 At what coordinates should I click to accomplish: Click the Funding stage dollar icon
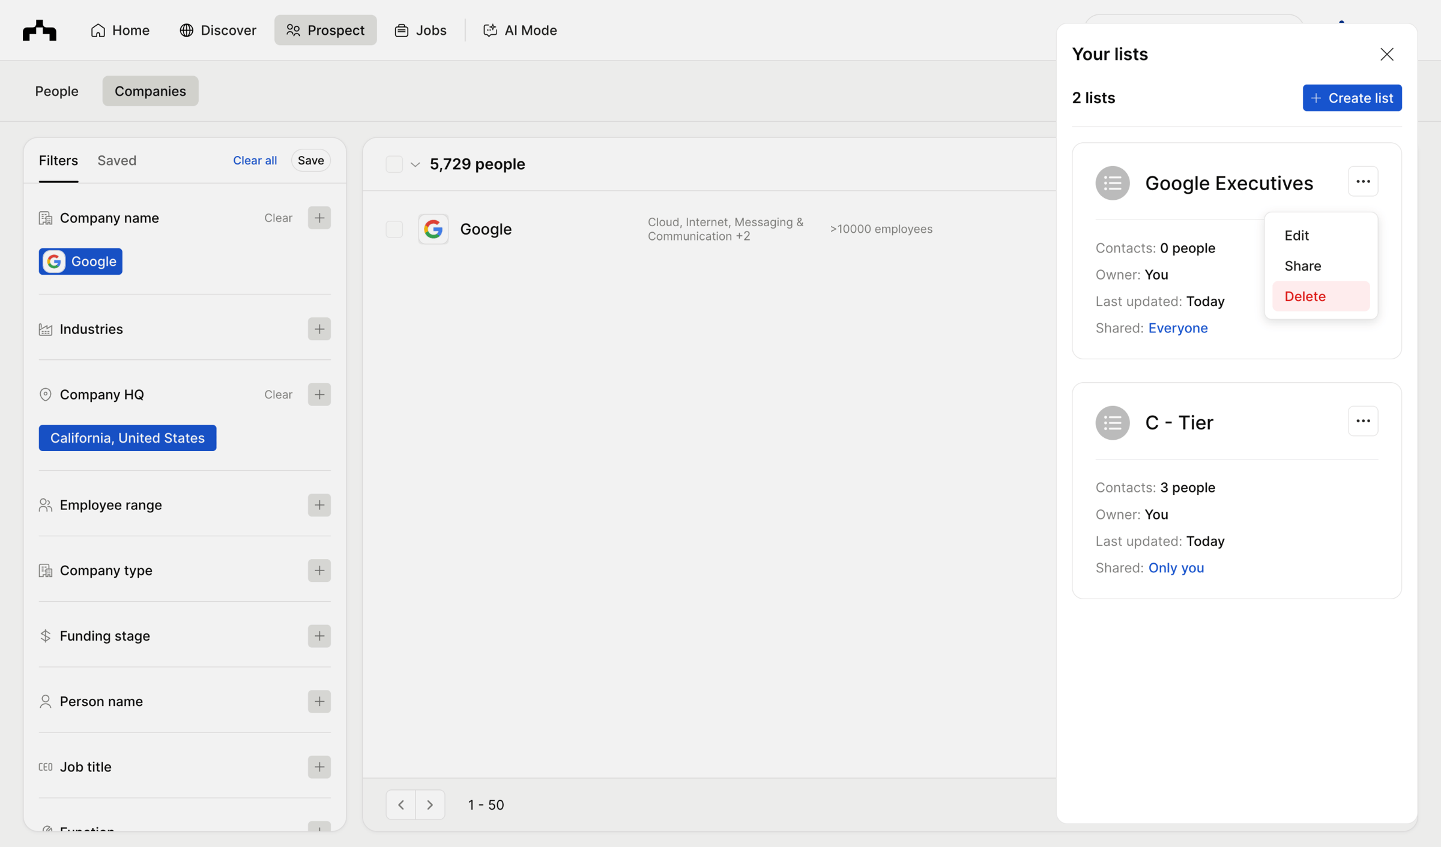coord(46,636)
